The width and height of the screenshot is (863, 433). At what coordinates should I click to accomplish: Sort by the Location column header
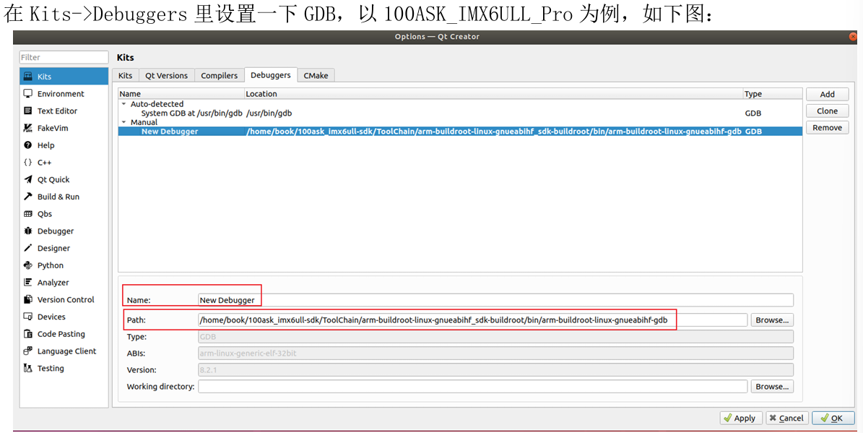[x=494, y=94]
